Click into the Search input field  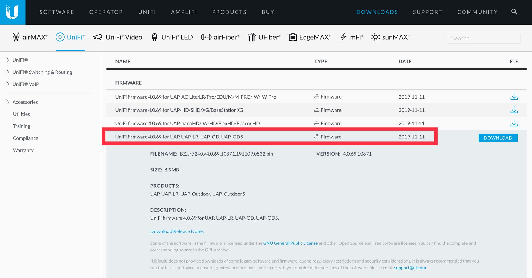click(x=483, y=38)
